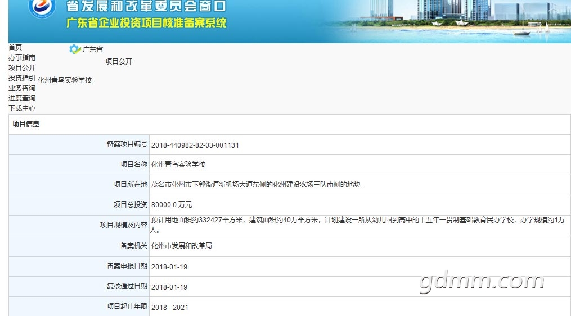Select 项目公开 in the left navigation
This screenshot has height=316, width=571.
coord(22,67)
